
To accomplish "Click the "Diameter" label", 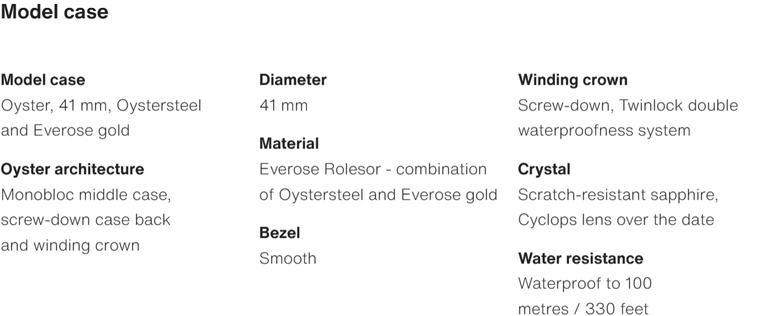I will coord(293,80).
